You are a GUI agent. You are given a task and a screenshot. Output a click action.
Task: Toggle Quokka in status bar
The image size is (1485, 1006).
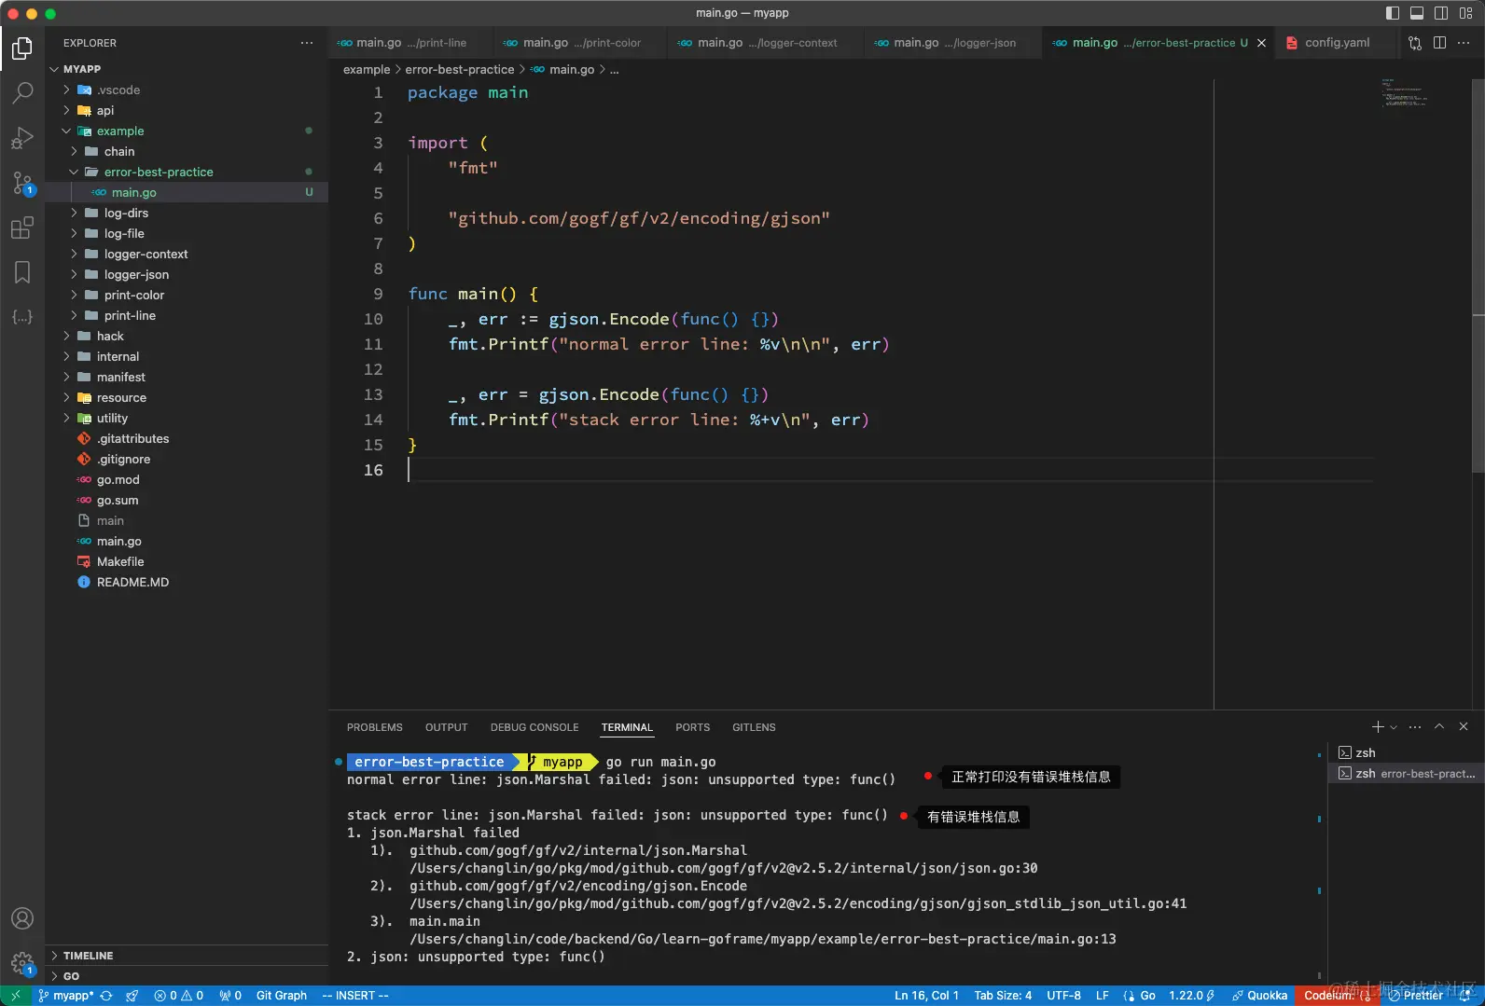[1259, 996]
